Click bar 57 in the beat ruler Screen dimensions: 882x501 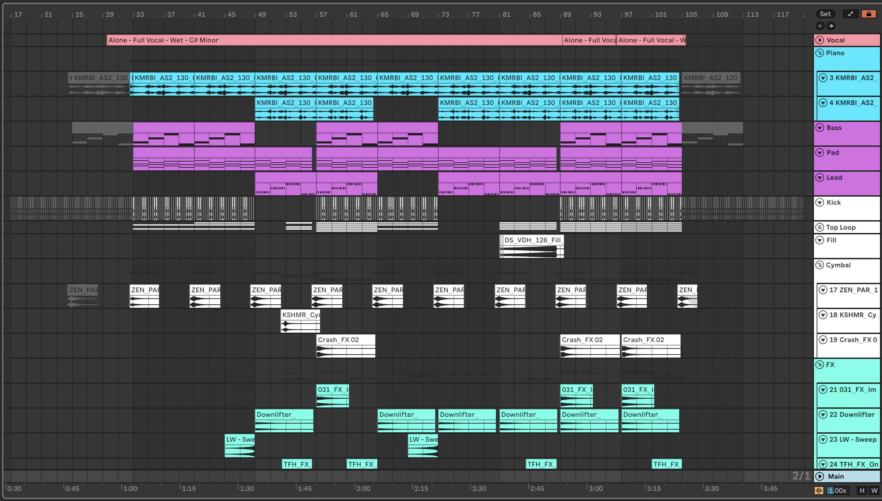(323, 14)
